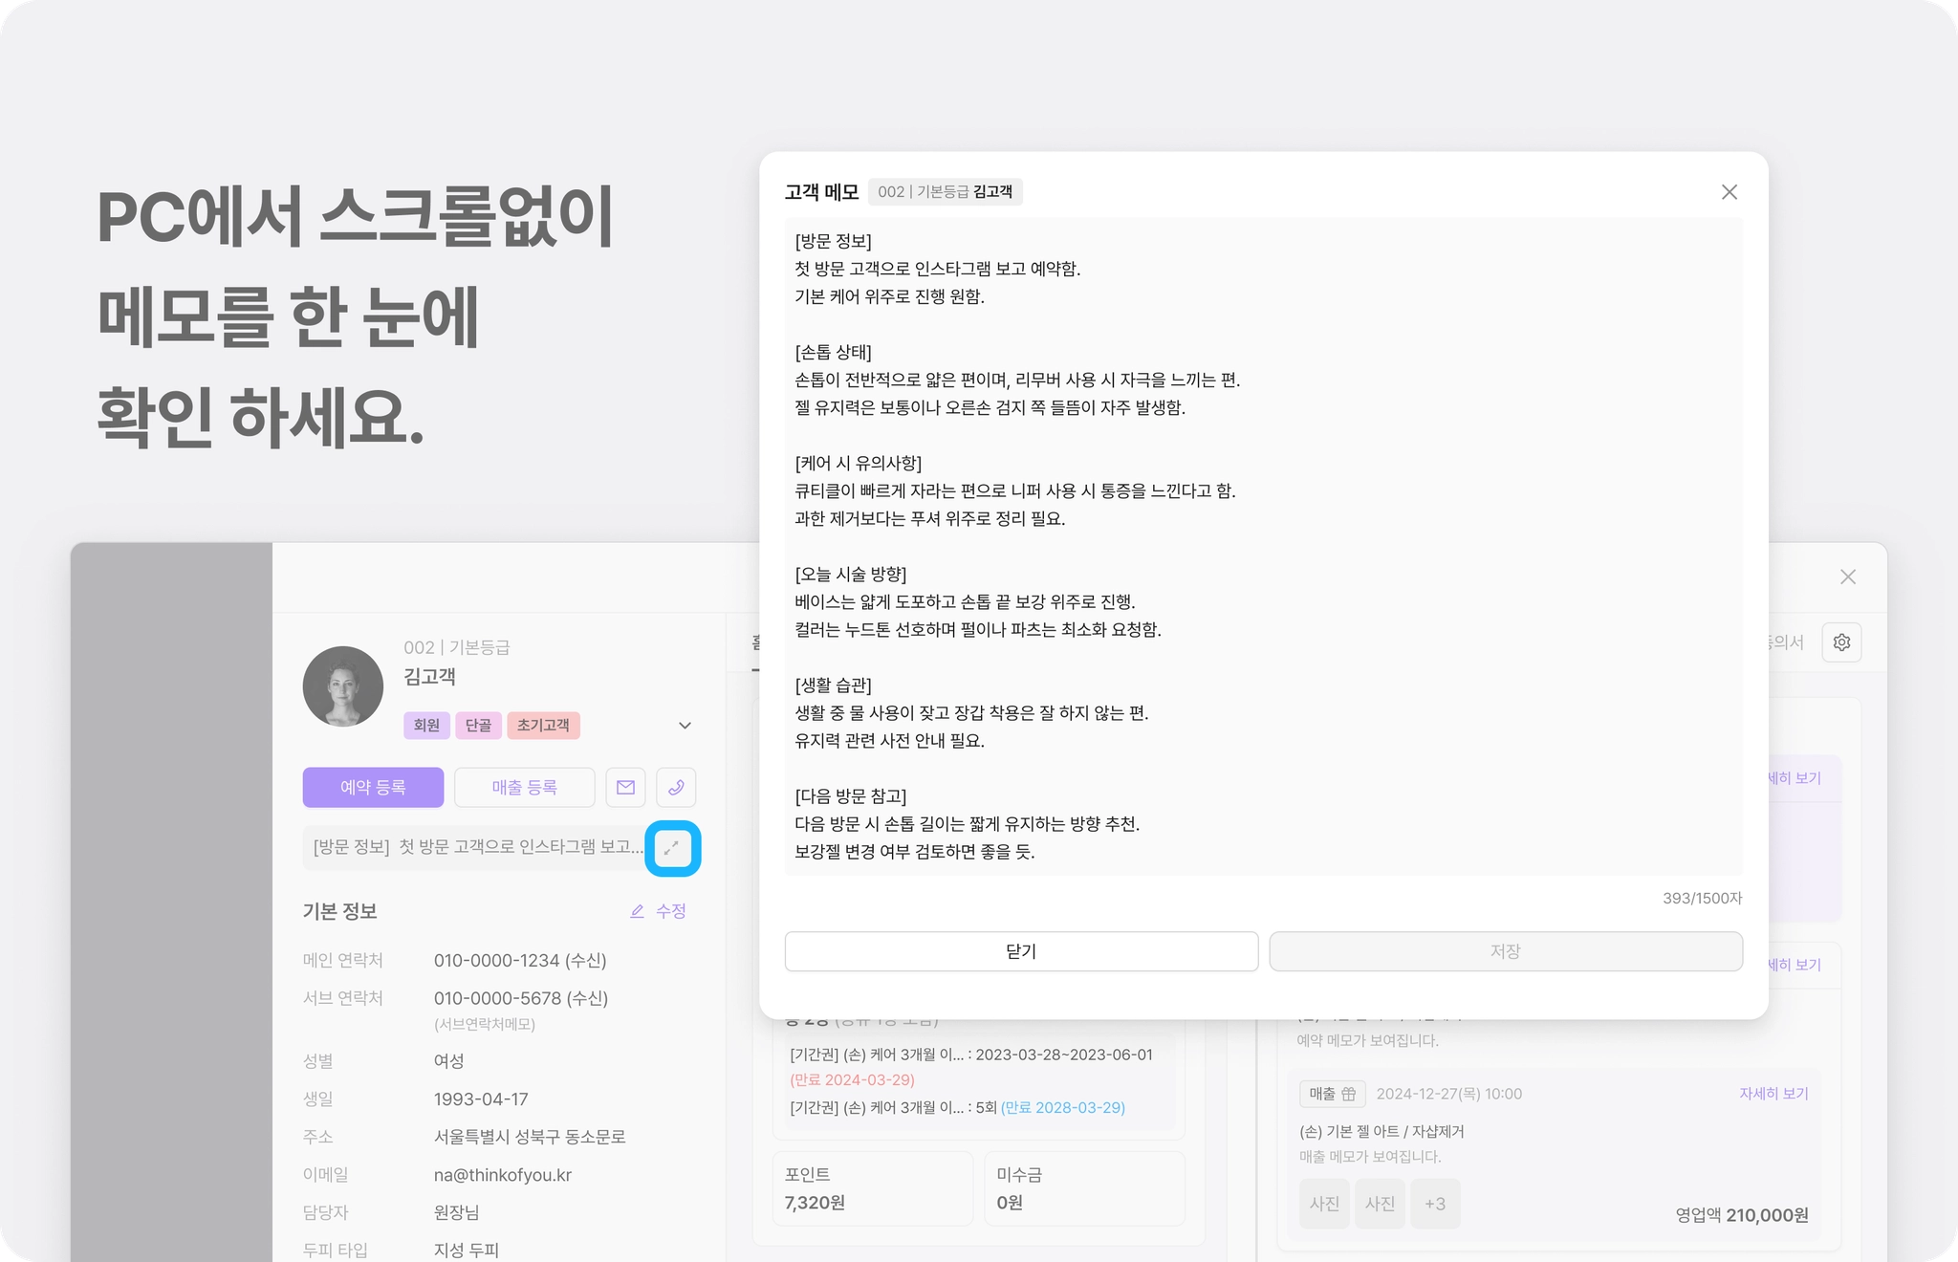
Task: Open the settings gear icon
Action: [x=1841, y=642]
